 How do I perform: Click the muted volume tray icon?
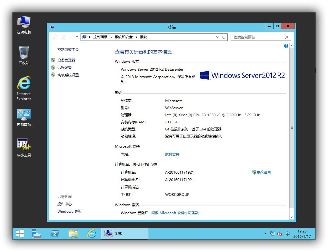[280, 234]
